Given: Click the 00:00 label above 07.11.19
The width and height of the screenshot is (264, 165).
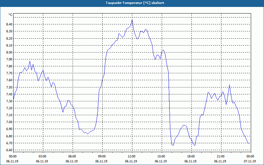Looking at the screenshot, I should click(x=251, y=156).
